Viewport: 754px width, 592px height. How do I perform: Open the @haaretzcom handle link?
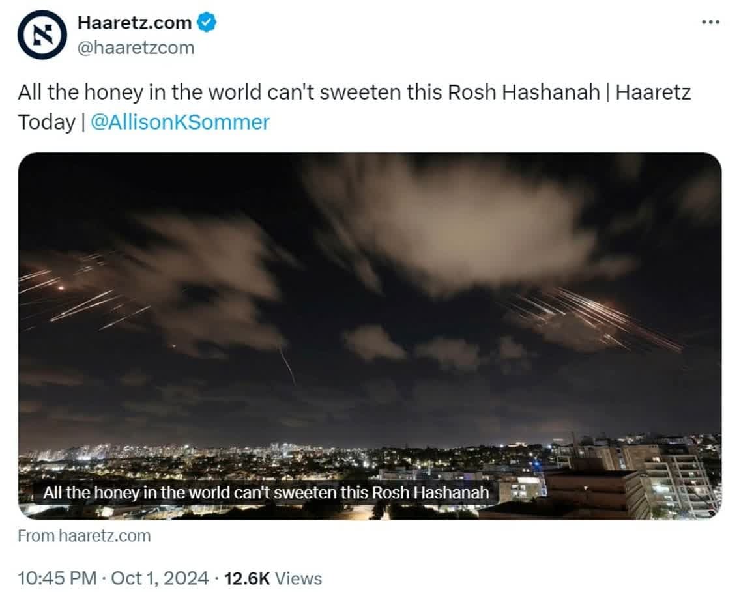pos(136,48)
